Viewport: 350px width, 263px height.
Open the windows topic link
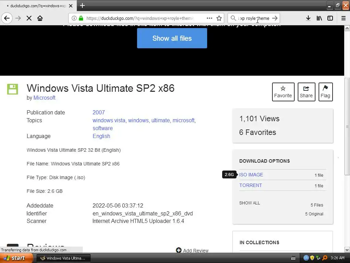138,120
